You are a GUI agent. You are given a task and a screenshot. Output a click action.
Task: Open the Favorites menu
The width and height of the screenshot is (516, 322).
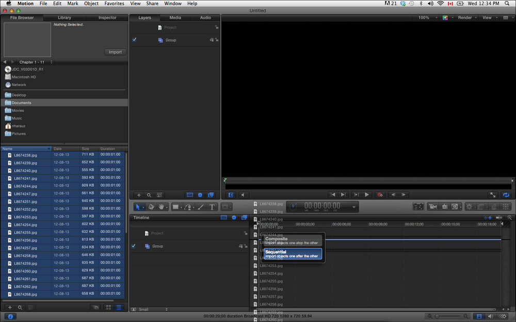tap(114, 4)
